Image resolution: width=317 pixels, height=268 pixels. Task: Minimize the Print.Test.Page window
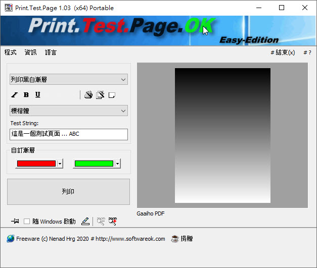[x=259, y=8]
